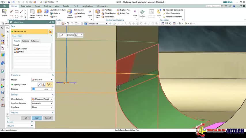
Task: Expand the Preview section in dialog
Action: click(52, 113)
